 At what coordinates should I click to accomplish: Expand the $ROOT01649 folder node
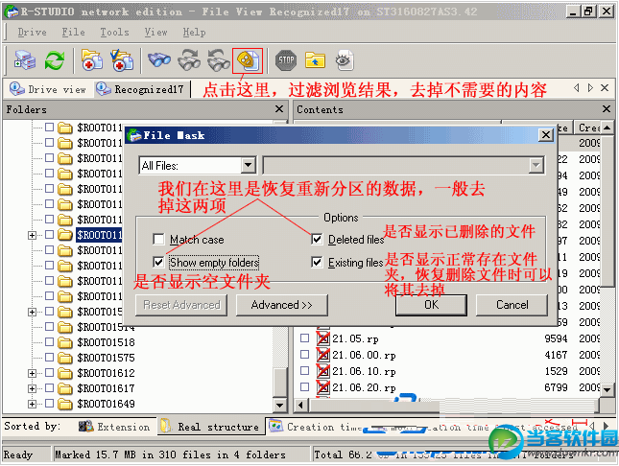[x=33, y=404]
